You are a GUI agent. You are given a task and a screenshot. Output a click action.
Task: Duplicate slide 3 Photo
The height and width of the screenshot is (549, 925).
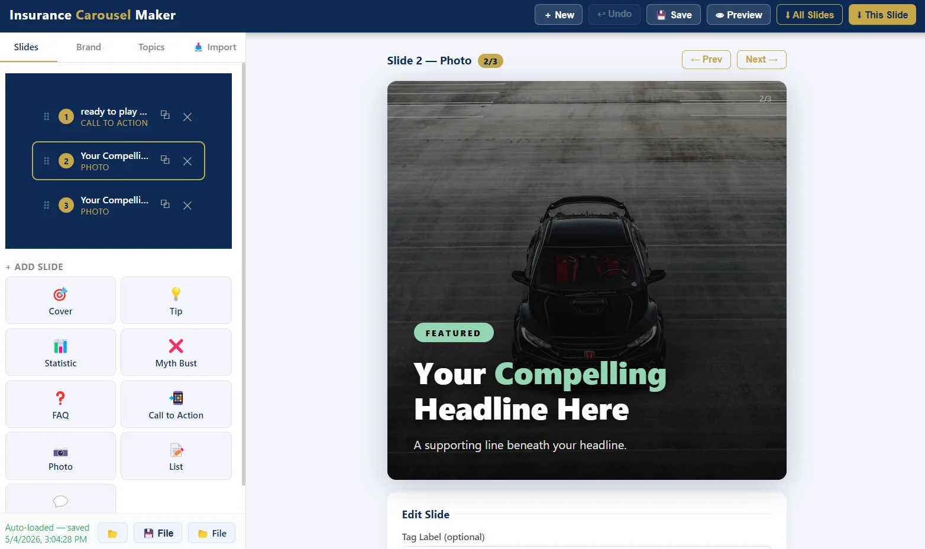pos(166,204)
